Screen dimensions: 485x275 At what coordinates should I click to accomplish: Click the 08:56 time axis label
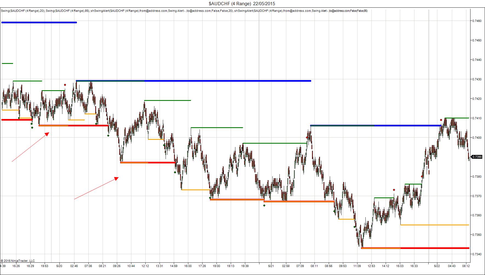pyautogui.click(x=328, y=266)
